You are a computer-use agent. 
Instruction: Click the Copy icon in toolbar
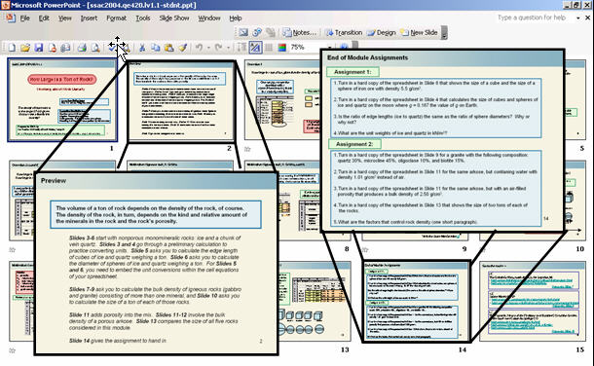(156, 48)
